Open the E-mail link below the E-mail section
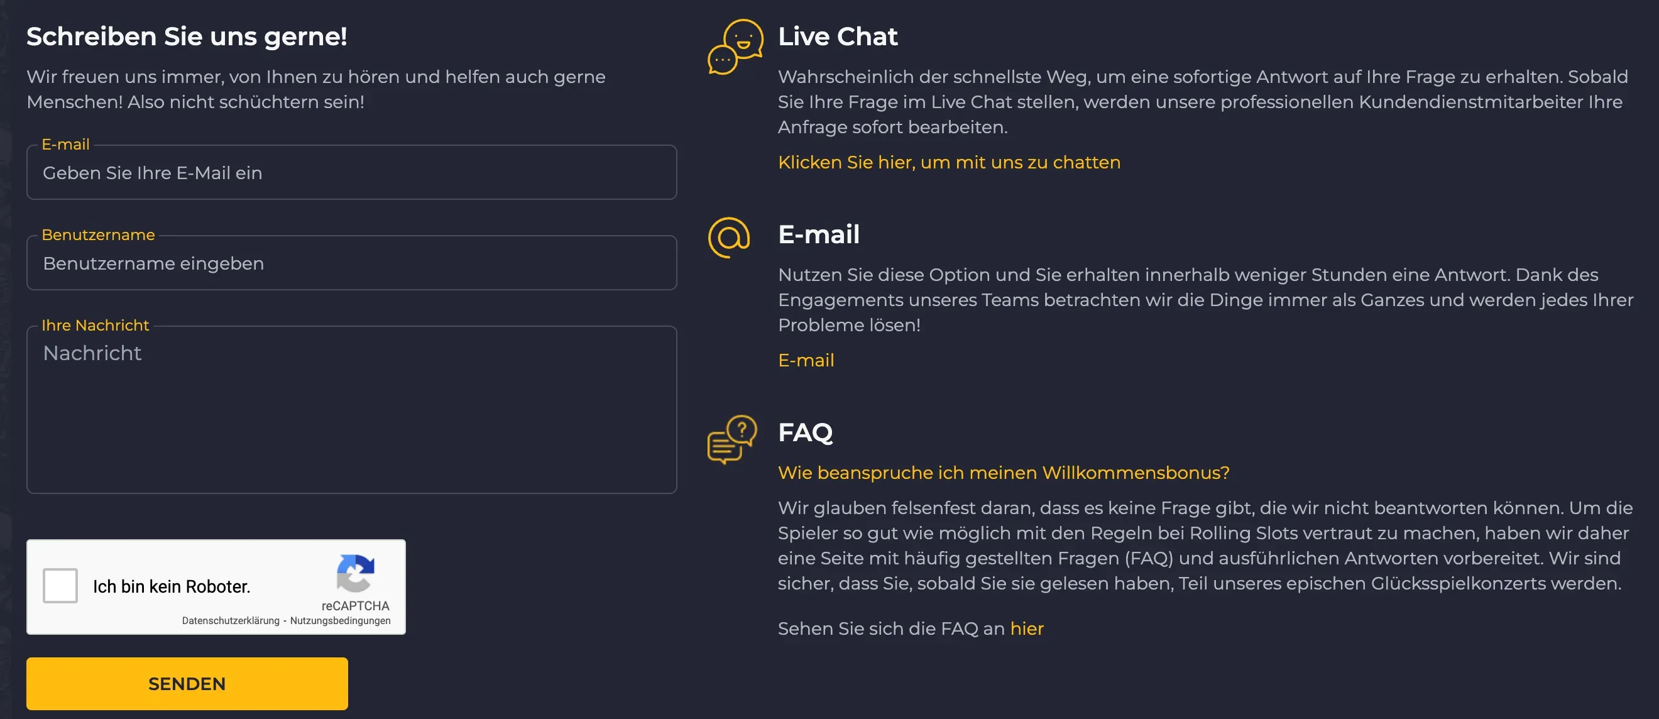Screen dimensions: 1659x719 point(806,360)
